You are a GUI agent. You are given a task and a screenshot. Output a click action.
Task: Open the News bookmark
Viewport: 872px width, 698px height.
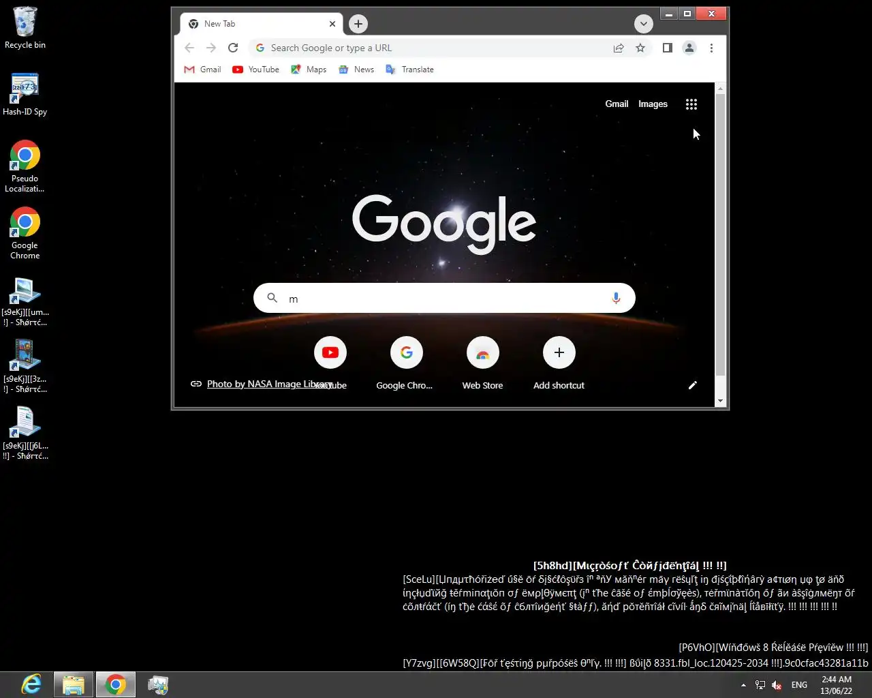(x=356, y=70)
